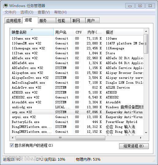The image size is (158, 165).
Task: Select process avp.exe *32
Action: coord(77,112)
